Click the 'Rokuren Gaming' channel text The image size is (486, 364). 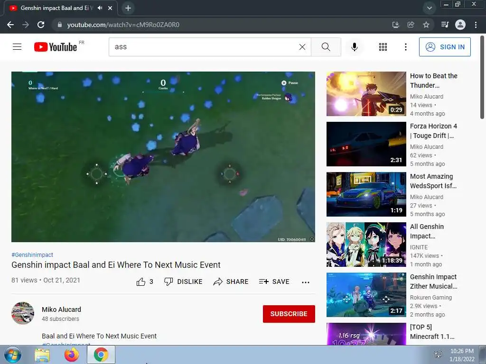pos(431,298)
